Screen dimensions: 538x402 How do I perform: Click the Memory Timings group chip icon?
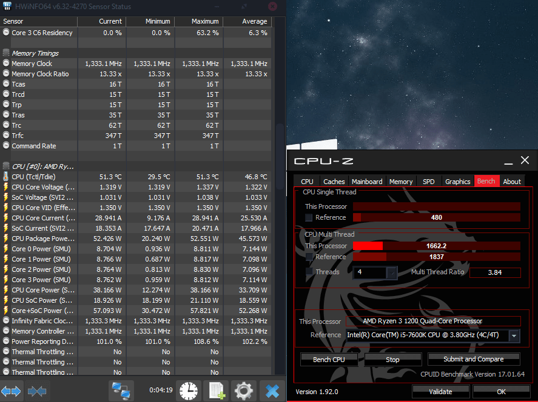coord(6,53)
